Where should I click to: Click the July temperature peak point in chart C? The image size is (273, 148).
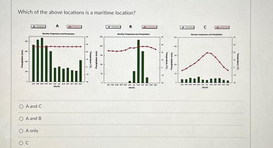coord(207,52)
